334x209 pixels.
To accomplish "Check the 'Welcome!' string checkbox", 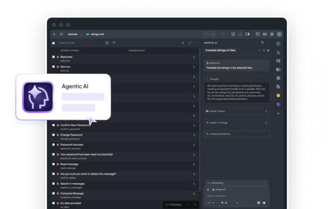I will point(53,57).
